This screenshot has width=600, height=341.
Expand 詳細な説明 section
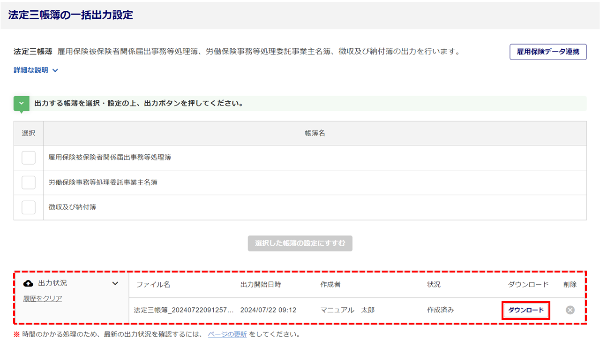coord(36,70)
